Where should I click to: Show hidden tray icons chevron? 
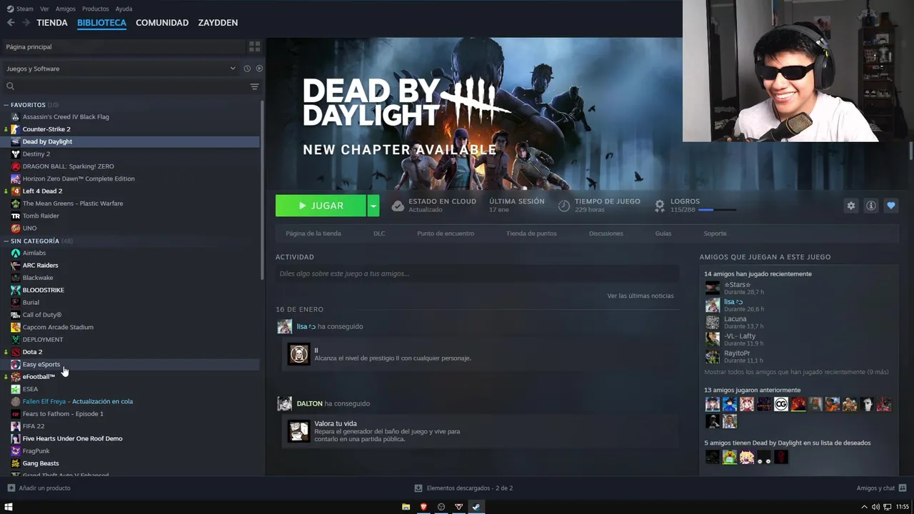point(864,507)
